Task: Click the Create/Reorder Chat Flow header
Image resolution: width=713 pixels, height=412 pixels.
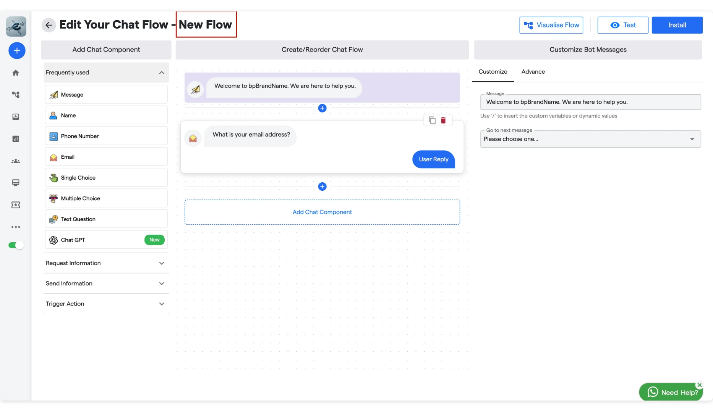Action: (x=322, y=50)
